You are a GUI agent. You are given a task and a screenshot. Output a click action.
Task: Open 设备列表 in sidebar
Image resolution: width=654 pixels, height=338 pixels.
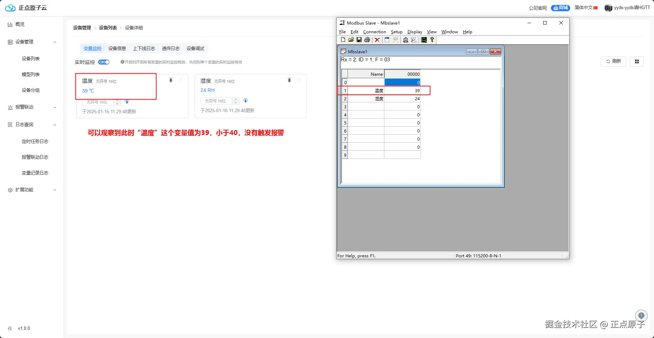click(31, 59)
